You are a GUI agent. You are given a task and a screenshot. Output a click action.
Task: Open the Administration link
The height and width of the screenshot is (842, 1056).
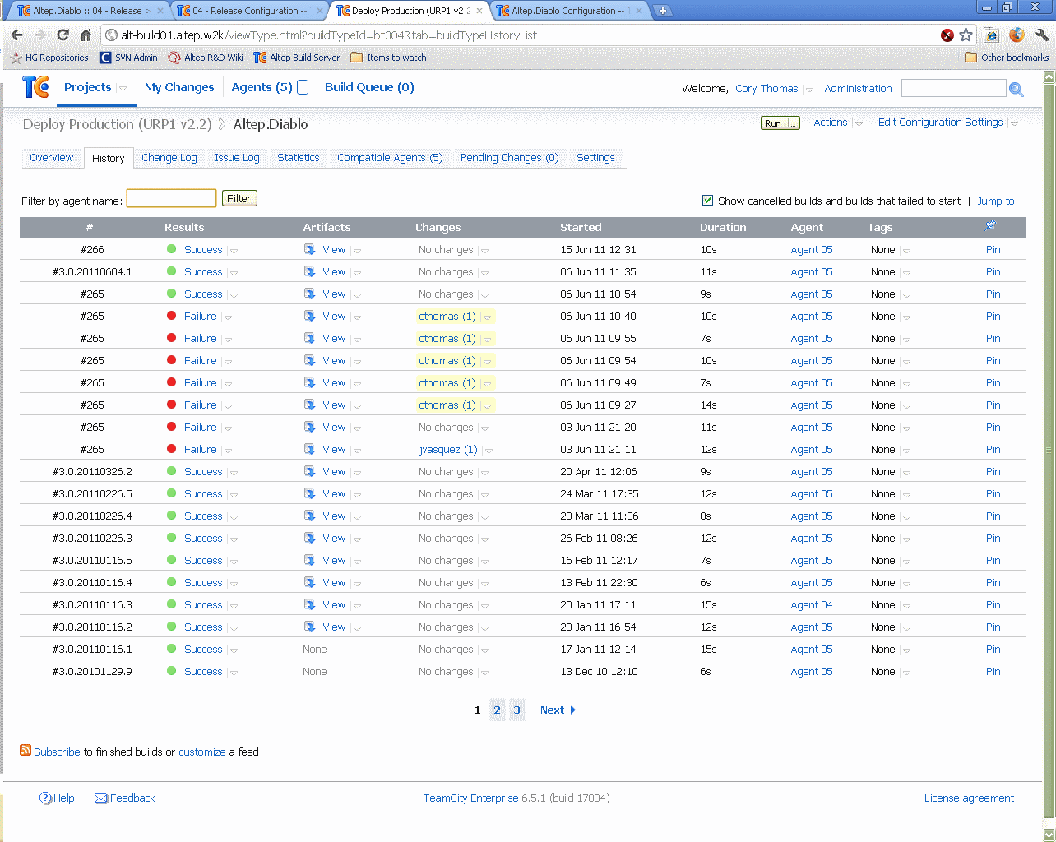coord(858,89)
